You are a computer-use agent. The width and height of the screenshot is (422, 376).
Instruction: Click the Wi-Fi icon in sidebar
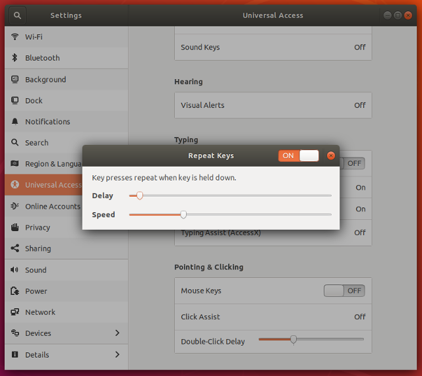[15, 37]
